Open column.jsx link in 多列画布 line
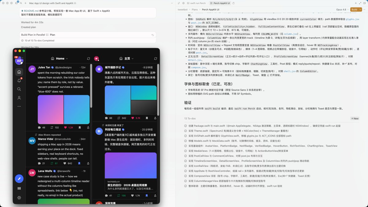The width and height of the screenshot is (368, 207). click(x=290, y=34)
